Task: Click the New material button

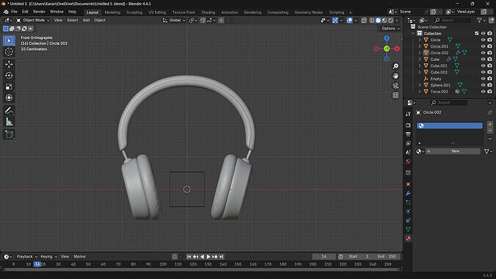Action: (x=453, y=151)
